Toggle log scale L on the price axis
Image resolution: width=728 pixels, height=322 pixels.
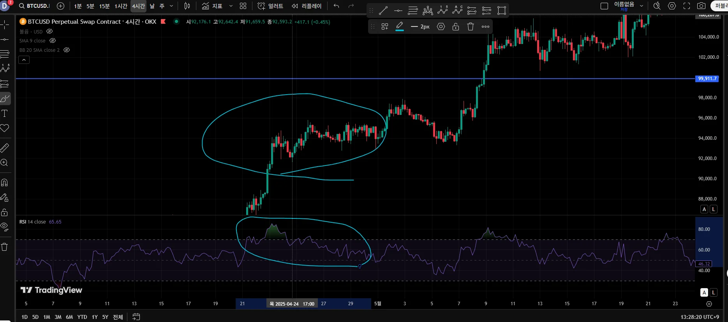714,209
